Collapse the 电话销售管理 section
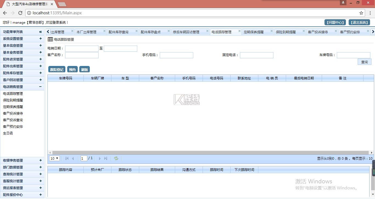Screen dimensions: 375x199 pyautogui.click(x=40, y=87)
